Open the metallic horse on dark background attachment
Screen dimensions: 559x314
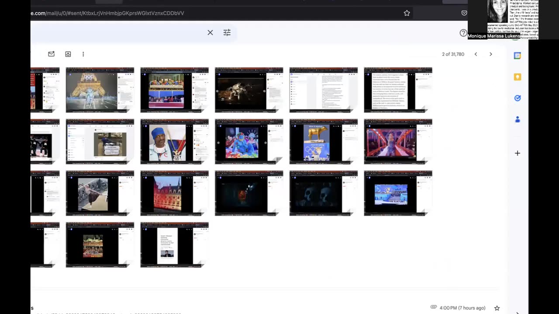tap(249, 90)
